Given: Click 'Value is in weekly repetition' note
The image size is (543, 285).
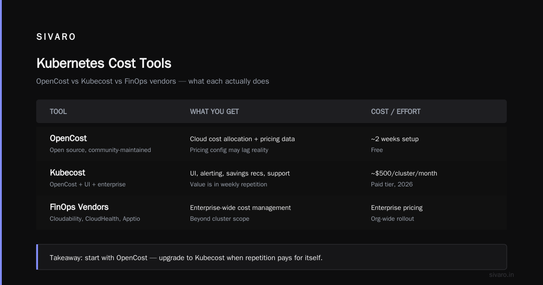Looking at the screenshot, I should click(x=229, y=184).
